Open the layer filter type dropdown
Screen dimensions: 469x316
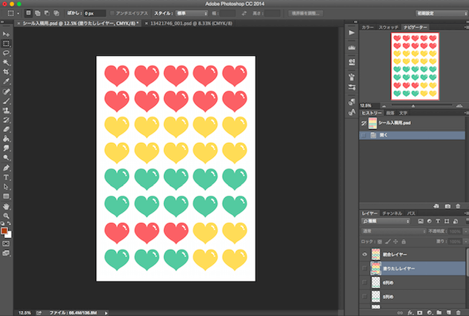[386, 221]
